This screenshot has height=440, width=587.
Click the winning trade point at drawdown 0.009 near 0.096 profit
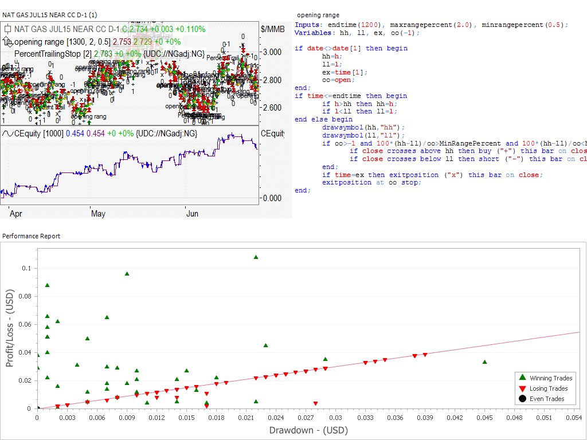(127, 273)
